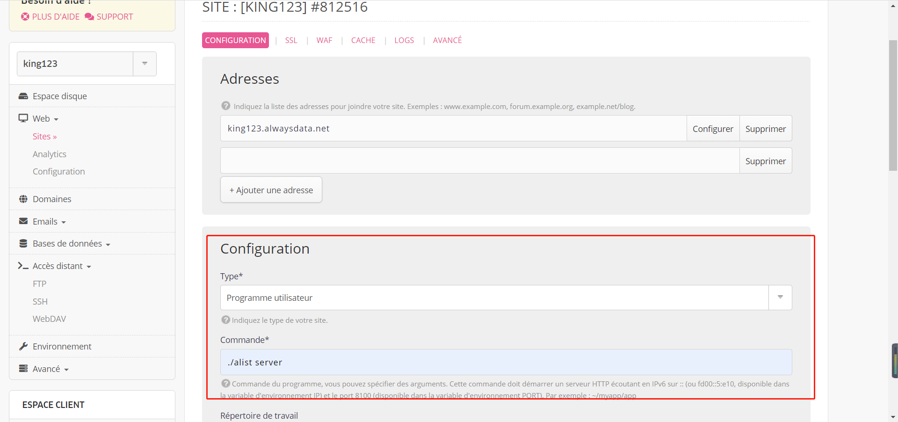Click the Web monitor icon

pyautogui.click(x=23, y=118)
